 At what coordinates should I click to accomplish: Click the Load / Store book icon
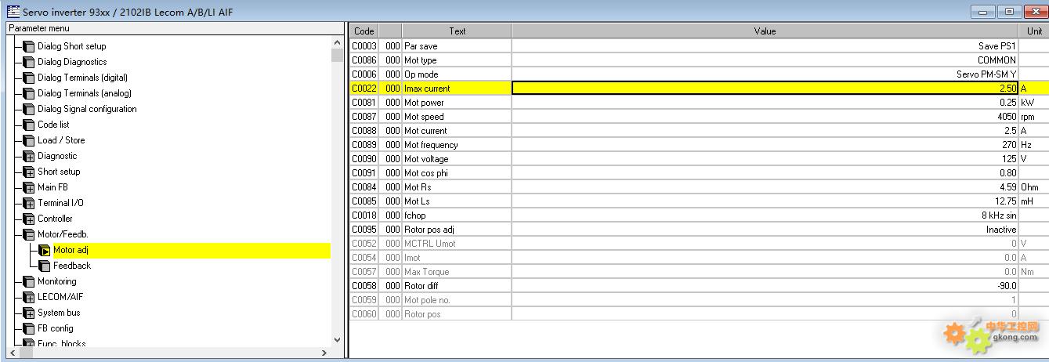pyautogui.click(x=29, y=140)
